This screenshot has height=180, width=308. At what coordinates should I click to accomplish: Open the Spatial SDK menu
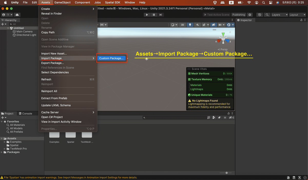pos(113,3)
